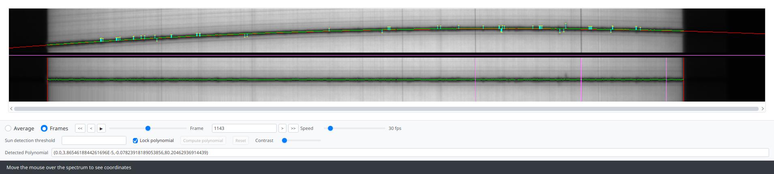Click the horizontal scrollbar under the spectrum
The height and width of the screenshot is (174, 774).
click(x=386, y=108)
